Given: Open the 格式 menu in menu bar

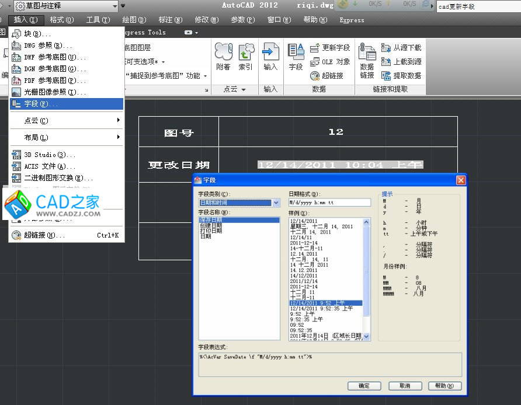Looking at the screenshot, I should pos(61,20).
